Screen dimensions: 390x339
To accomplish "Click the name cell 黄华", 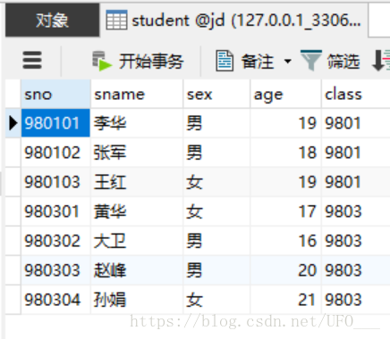I will (x=137, y=211).
